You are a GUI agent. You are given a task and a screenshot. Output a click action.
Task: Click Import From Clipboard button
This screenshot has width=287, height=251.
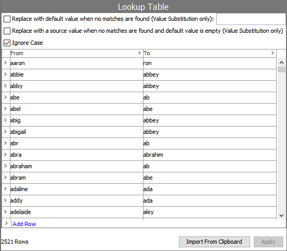[x=214, y=242]
